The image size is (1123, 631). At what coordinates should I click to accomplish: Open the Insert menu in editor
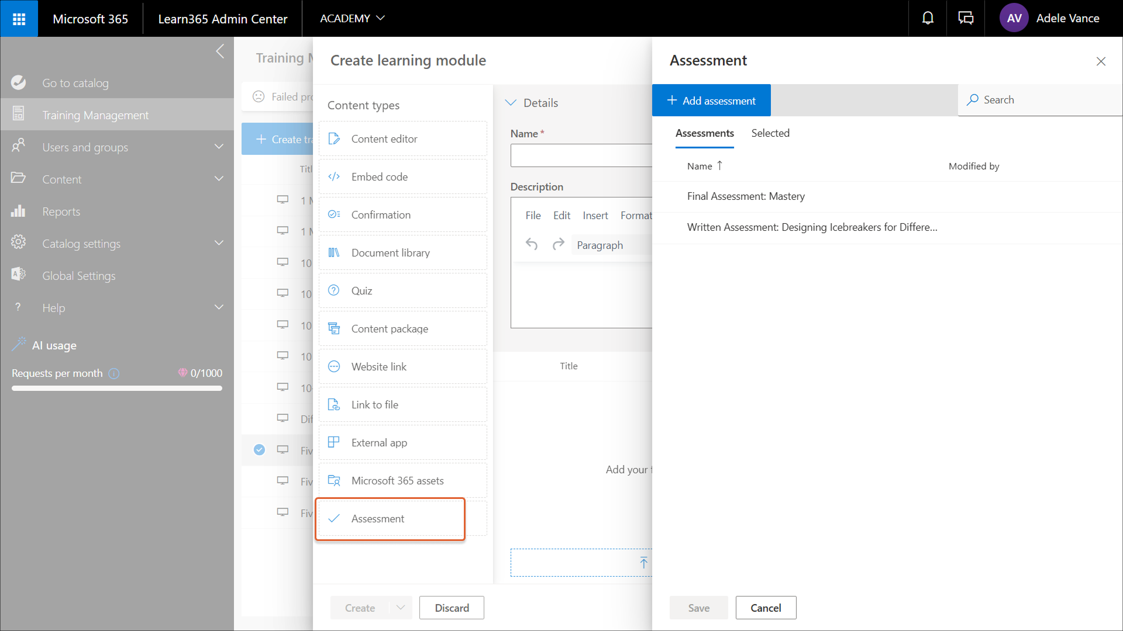click(595, 216)
